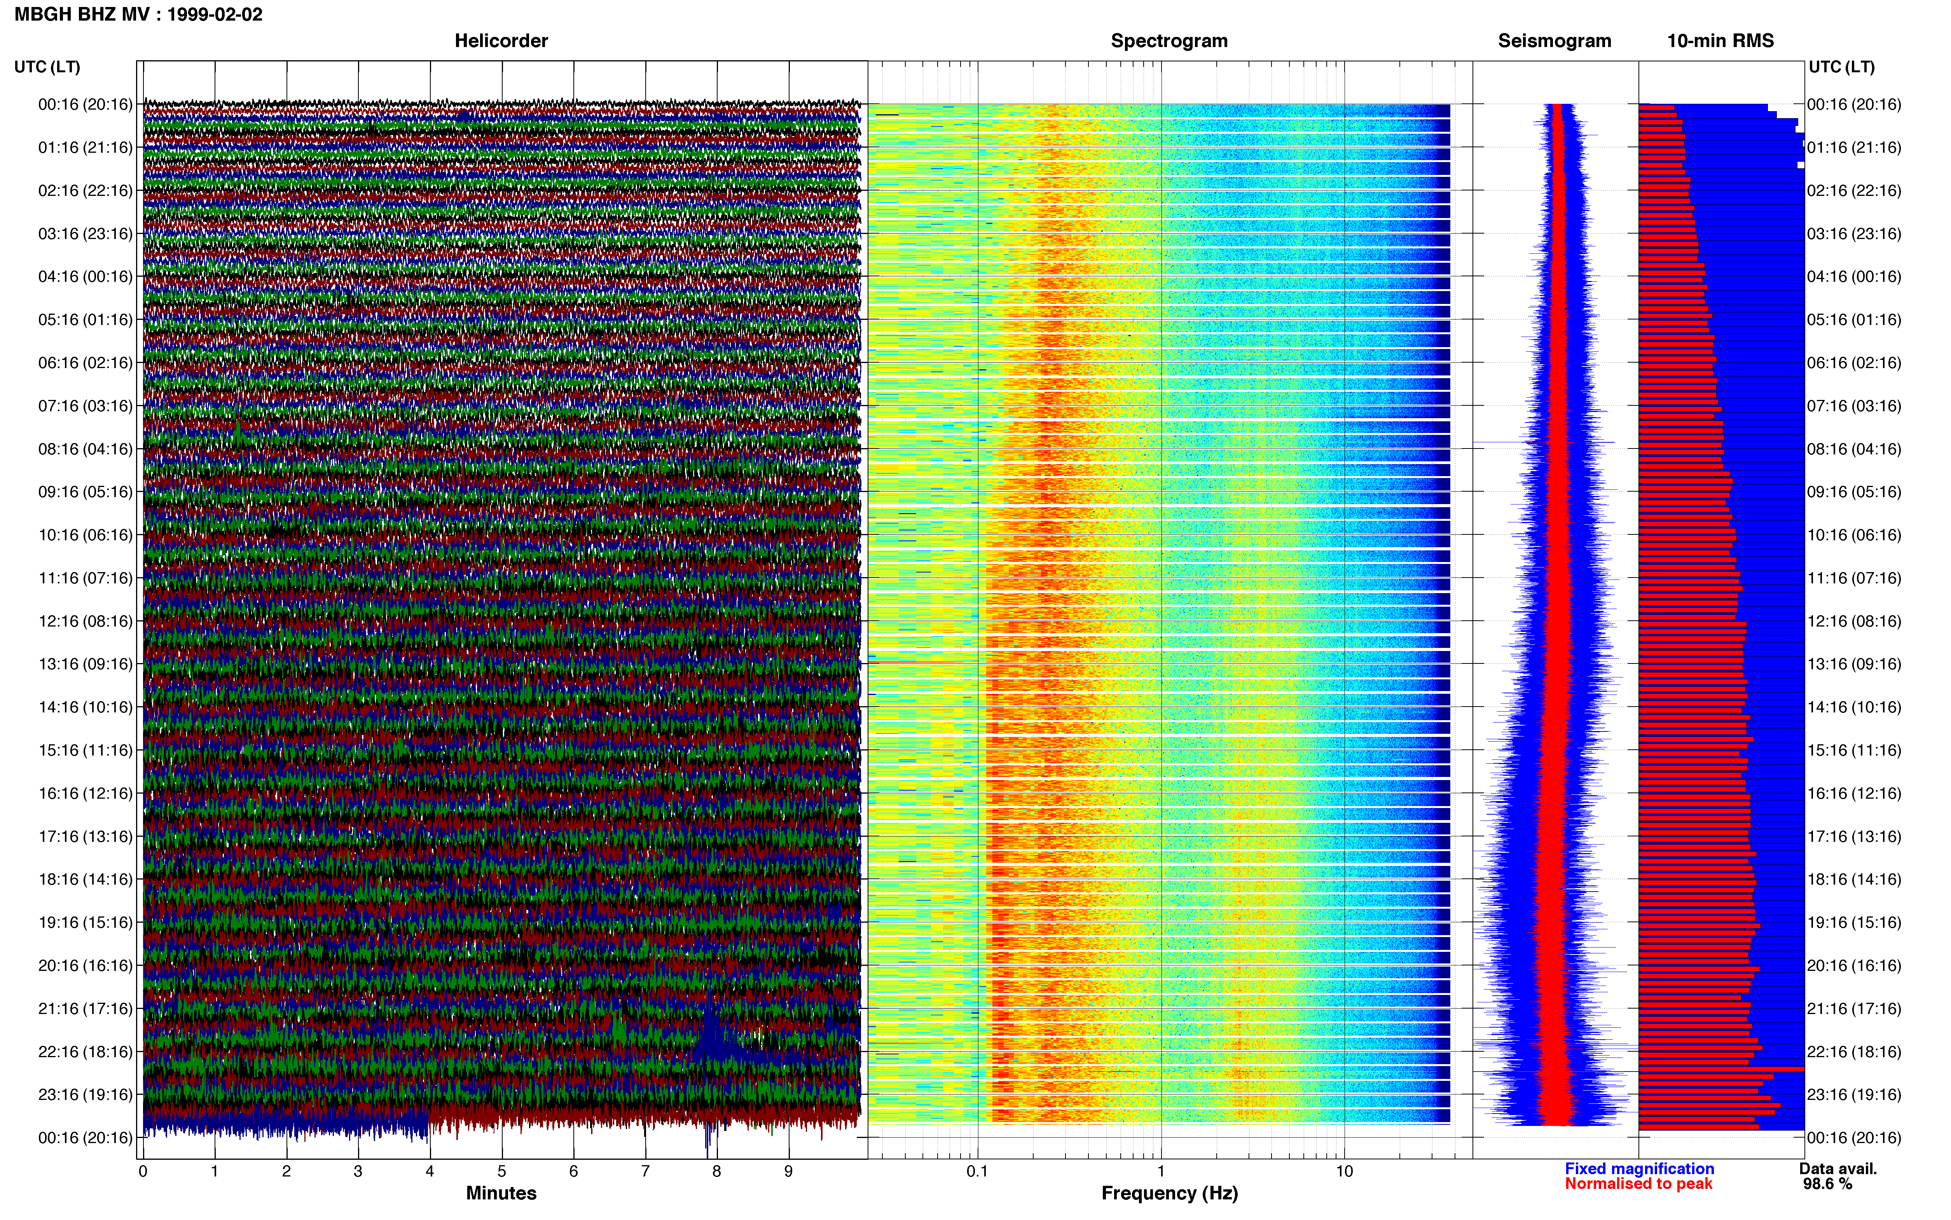Click 08:16 (04:16) label beside Helicorder
This screenshot has height=1220, width=1951.
pyautogui.click(x=85, y=449)
